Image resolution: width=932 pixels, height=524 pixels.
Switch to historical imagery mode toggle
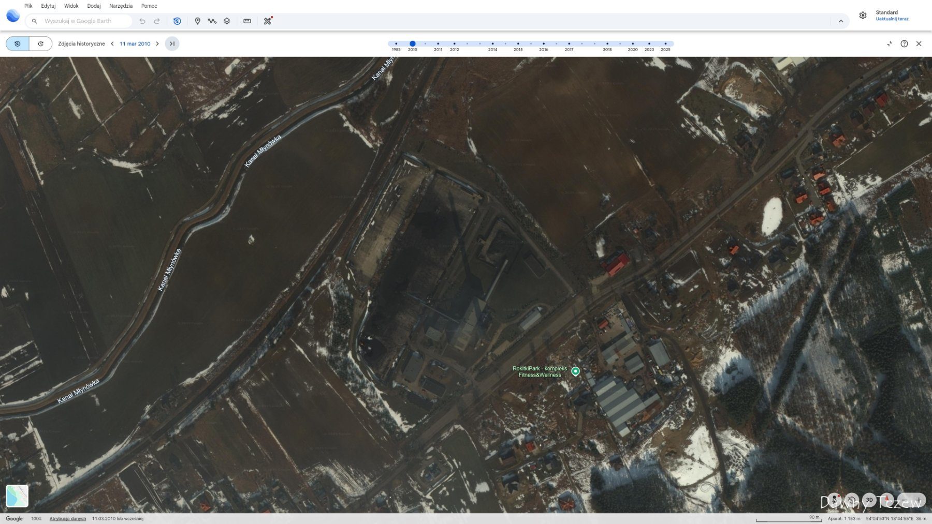tap(18, 44)
